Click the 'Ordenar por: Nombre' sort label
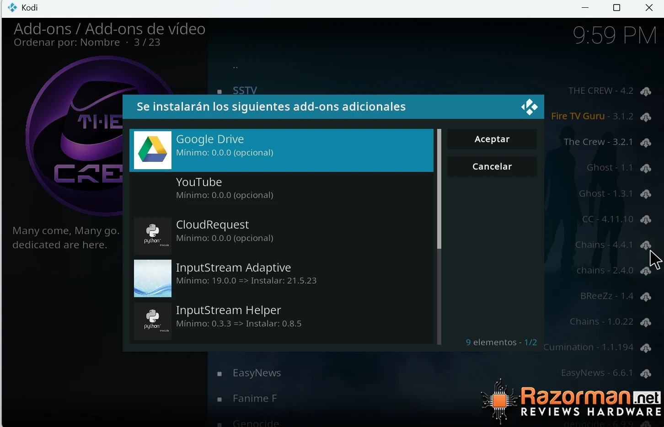The height and width of the screenshot is (427, 664). (x=67, y=43)
